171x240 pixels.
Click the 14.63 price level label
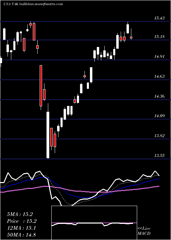click(x=159, y=76)
